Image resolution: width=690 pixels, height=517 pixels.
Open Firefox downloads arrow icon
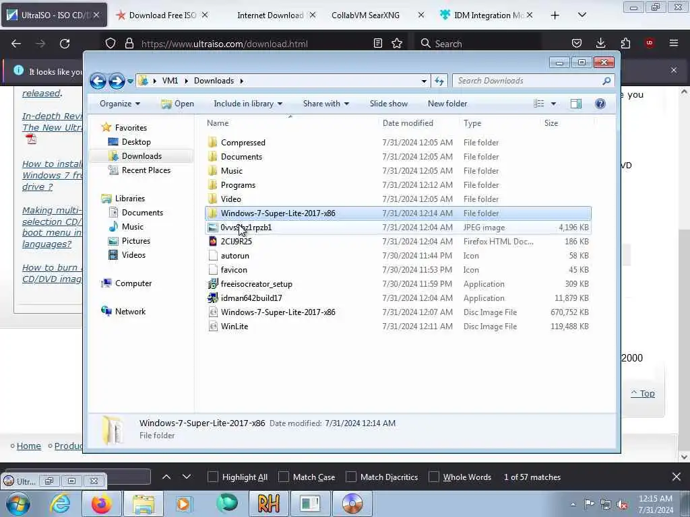click(x=600, y=43)
